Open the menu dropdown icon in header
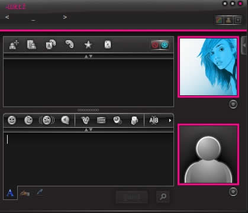The width and height of the screenshot is (248, 213). pyautogui.click(x=238, y=20)
